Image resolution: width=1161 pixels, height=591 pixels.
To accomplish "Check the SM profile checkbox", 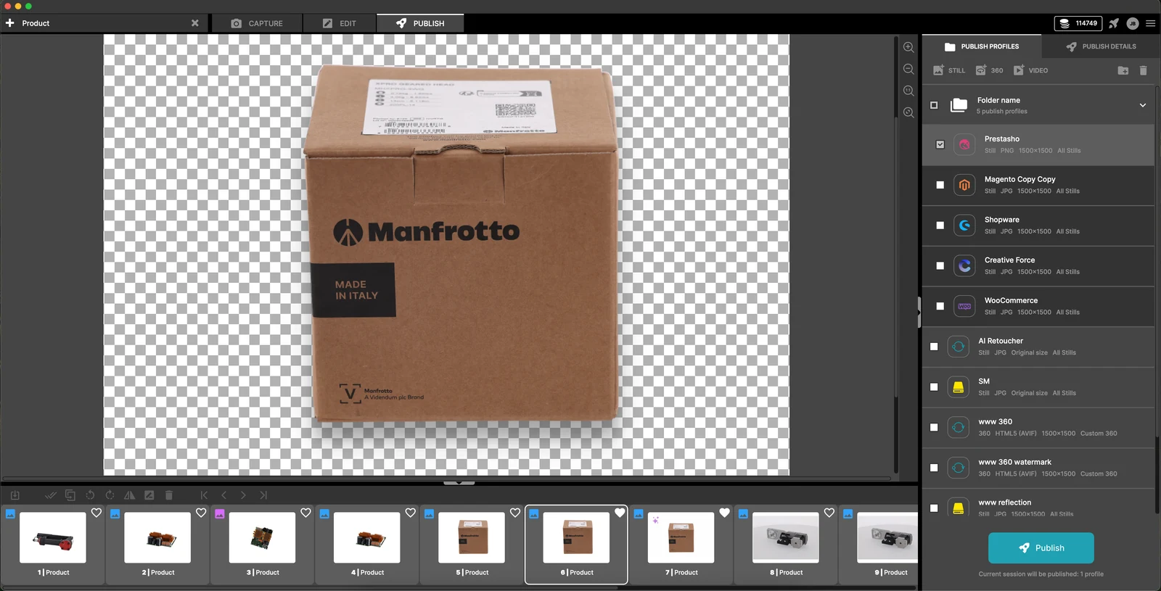I will [x=934, y=387].
